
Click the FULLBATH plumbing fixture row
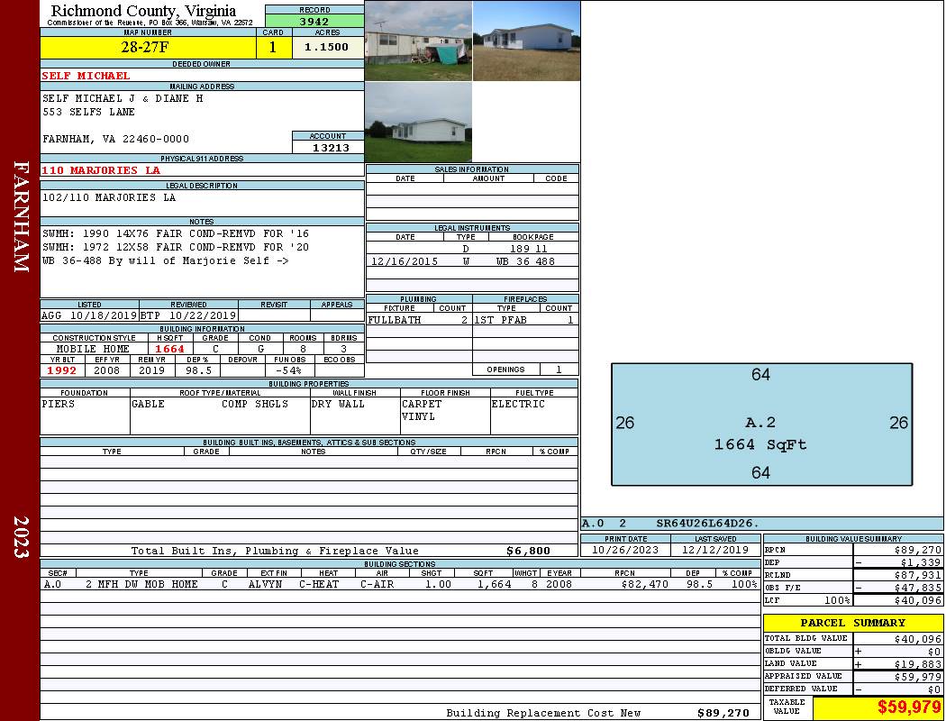point(418,320)
